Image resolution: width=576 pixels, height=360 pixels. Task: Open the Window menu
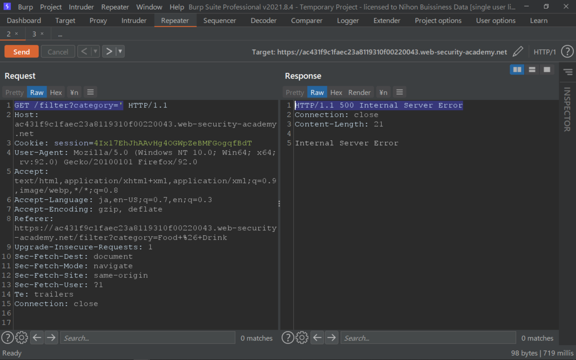(x=149, y=7)
